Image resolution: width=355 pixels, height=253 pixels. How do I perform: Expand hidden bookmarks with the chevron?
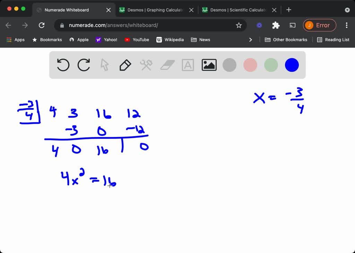tap(251, 40)
